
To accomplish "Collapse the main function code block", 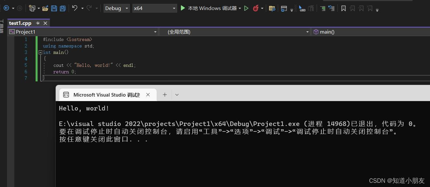I will 40,52.
